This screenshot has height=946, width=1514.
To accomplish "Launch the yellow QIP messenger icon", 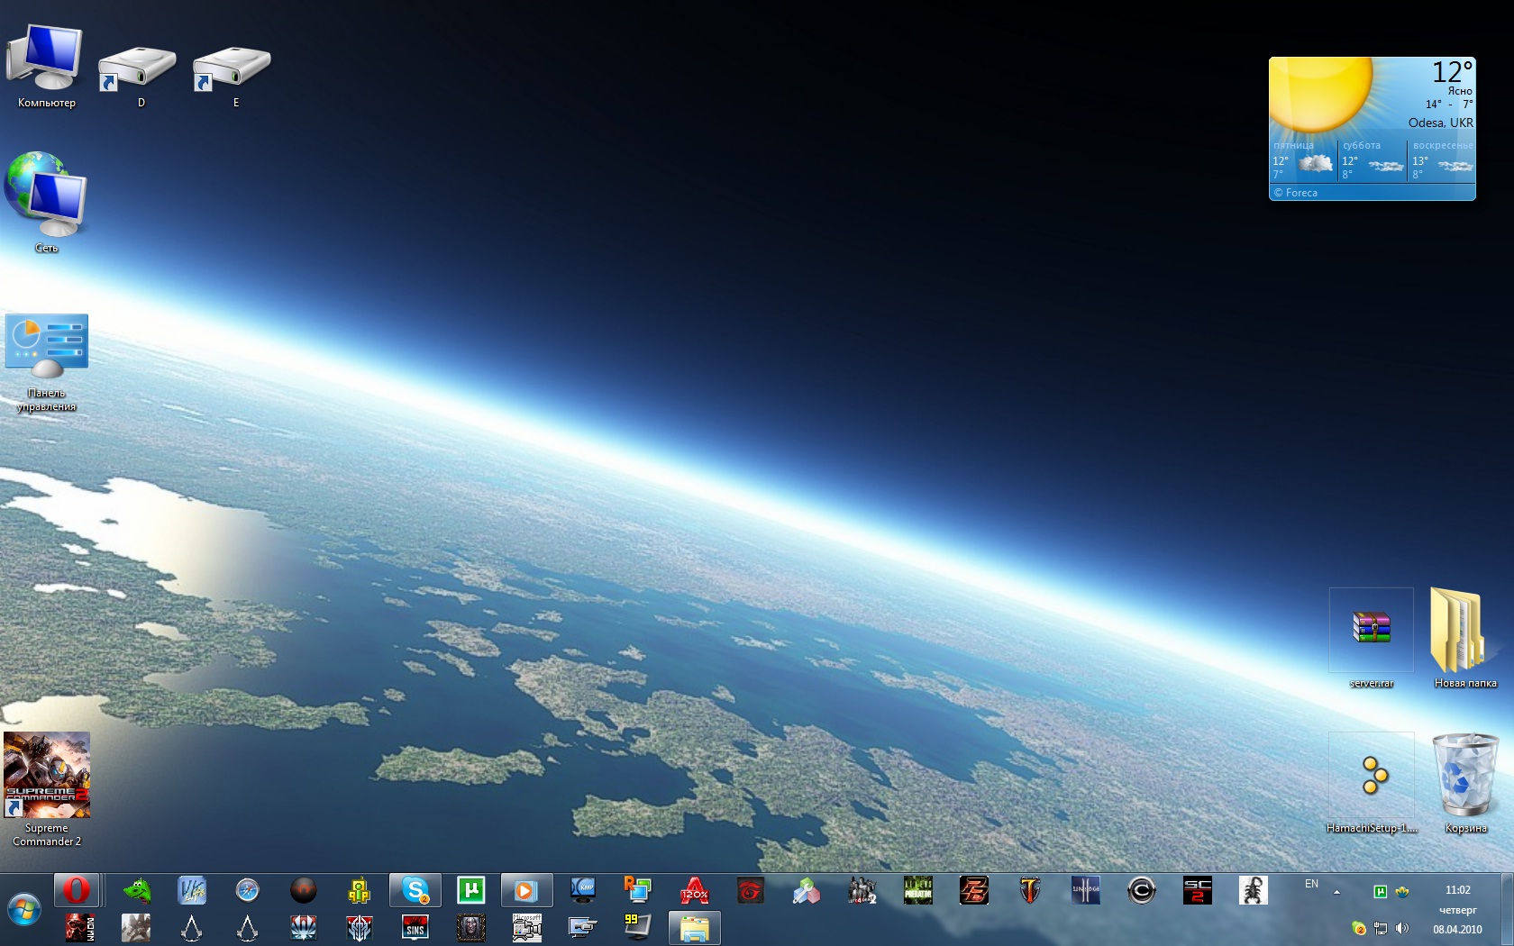I will (360, 890).
